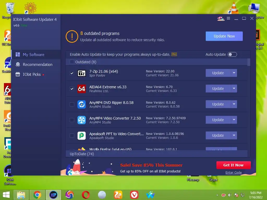This screenshot has height=200, width=267.
Task: Open Google Chrome from the taskbar
Action: coord(37,195)
